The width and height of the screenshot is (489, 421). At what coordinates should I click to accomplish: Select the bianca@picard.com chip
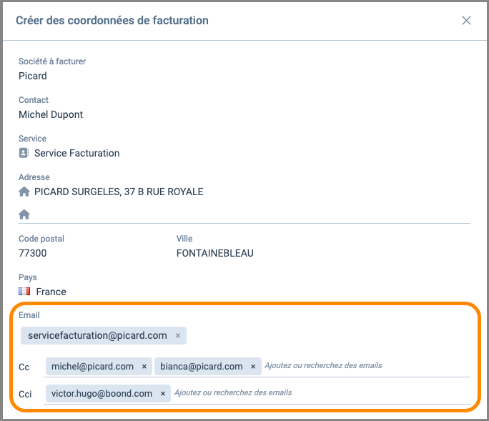tap(201, 367)
